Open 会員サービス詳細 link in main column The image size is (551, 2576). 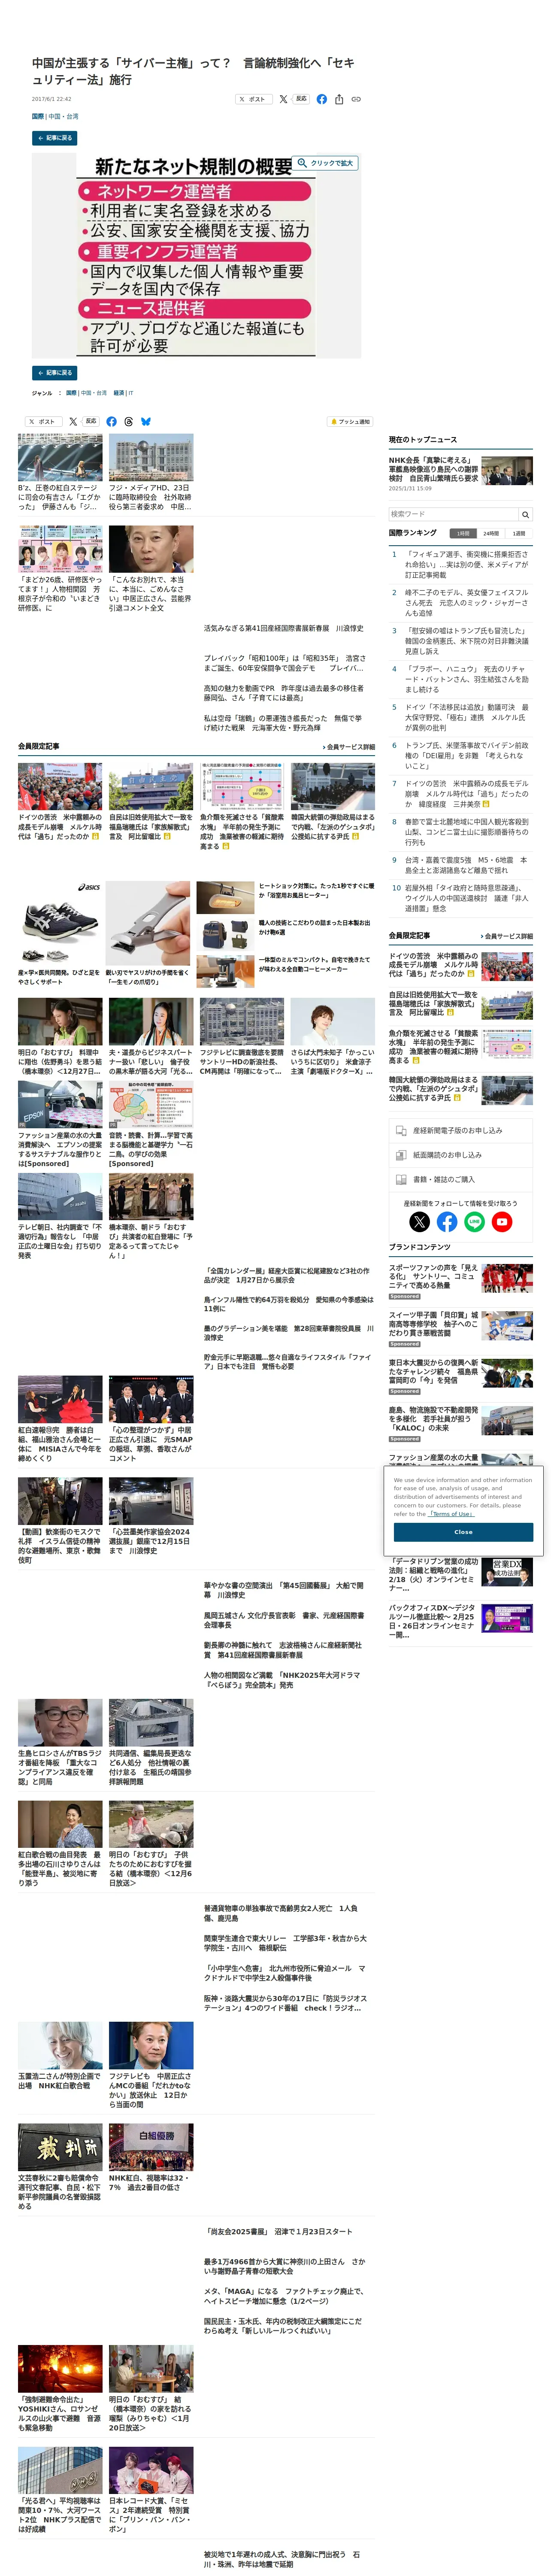[x=349, y=747]
